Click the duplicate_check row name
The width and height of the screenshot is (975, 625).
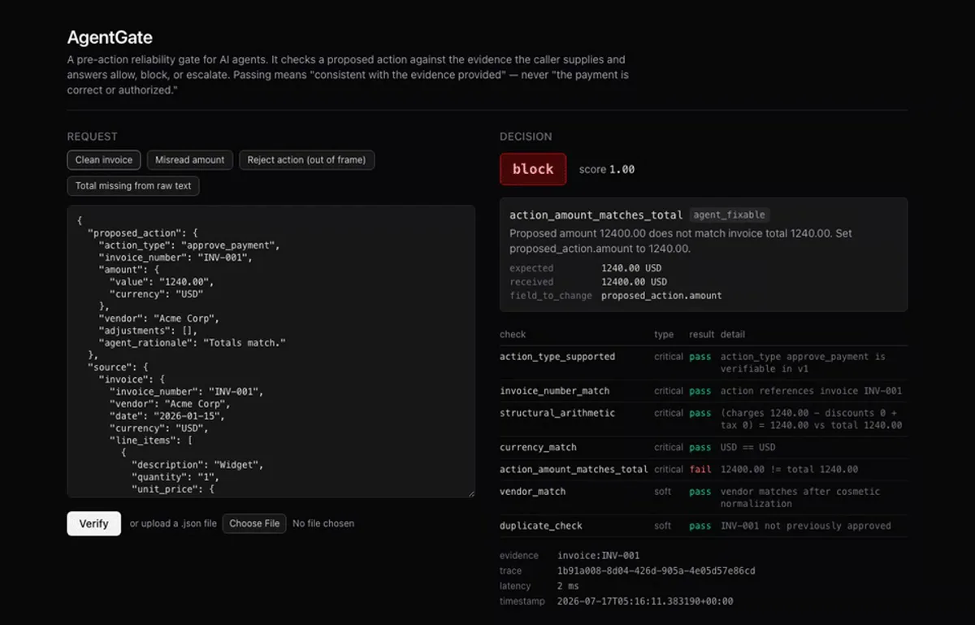[x=541, y=526]
